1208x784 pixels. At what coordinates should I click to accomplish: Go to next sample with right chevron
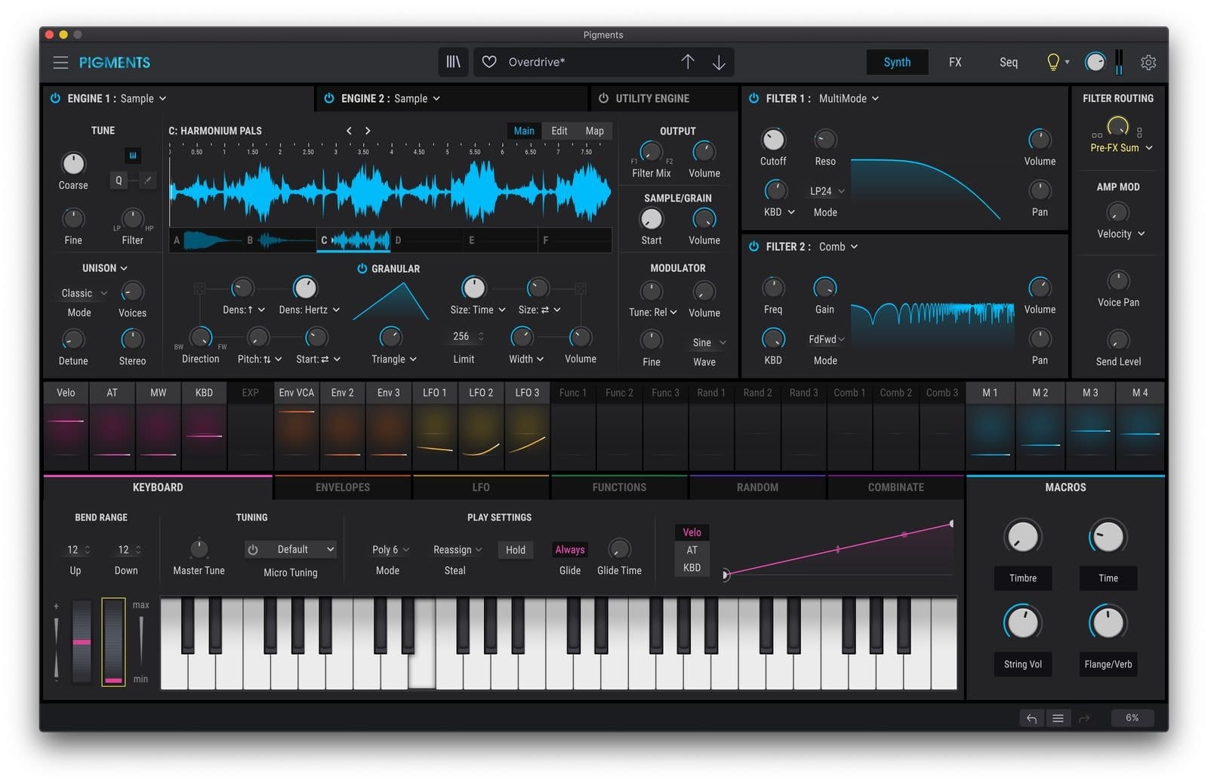(368, 131)
